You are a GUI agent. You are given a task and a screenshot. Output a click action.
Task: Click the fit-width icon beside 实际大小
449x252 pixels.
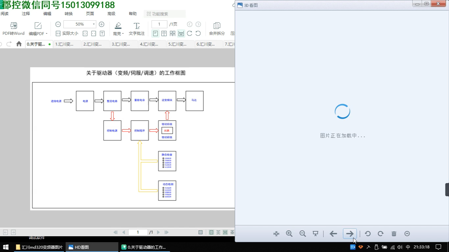tap(93, 33)
